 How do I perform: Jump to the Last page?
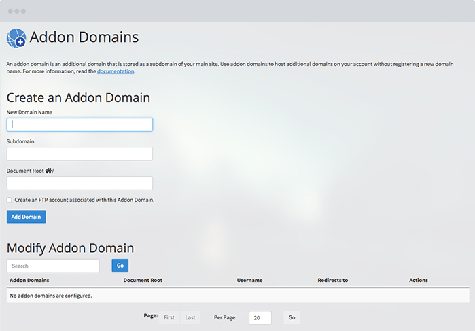(190, 317)
